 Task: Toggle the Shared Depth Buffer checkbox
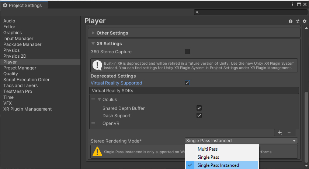(x=199, y=108)
